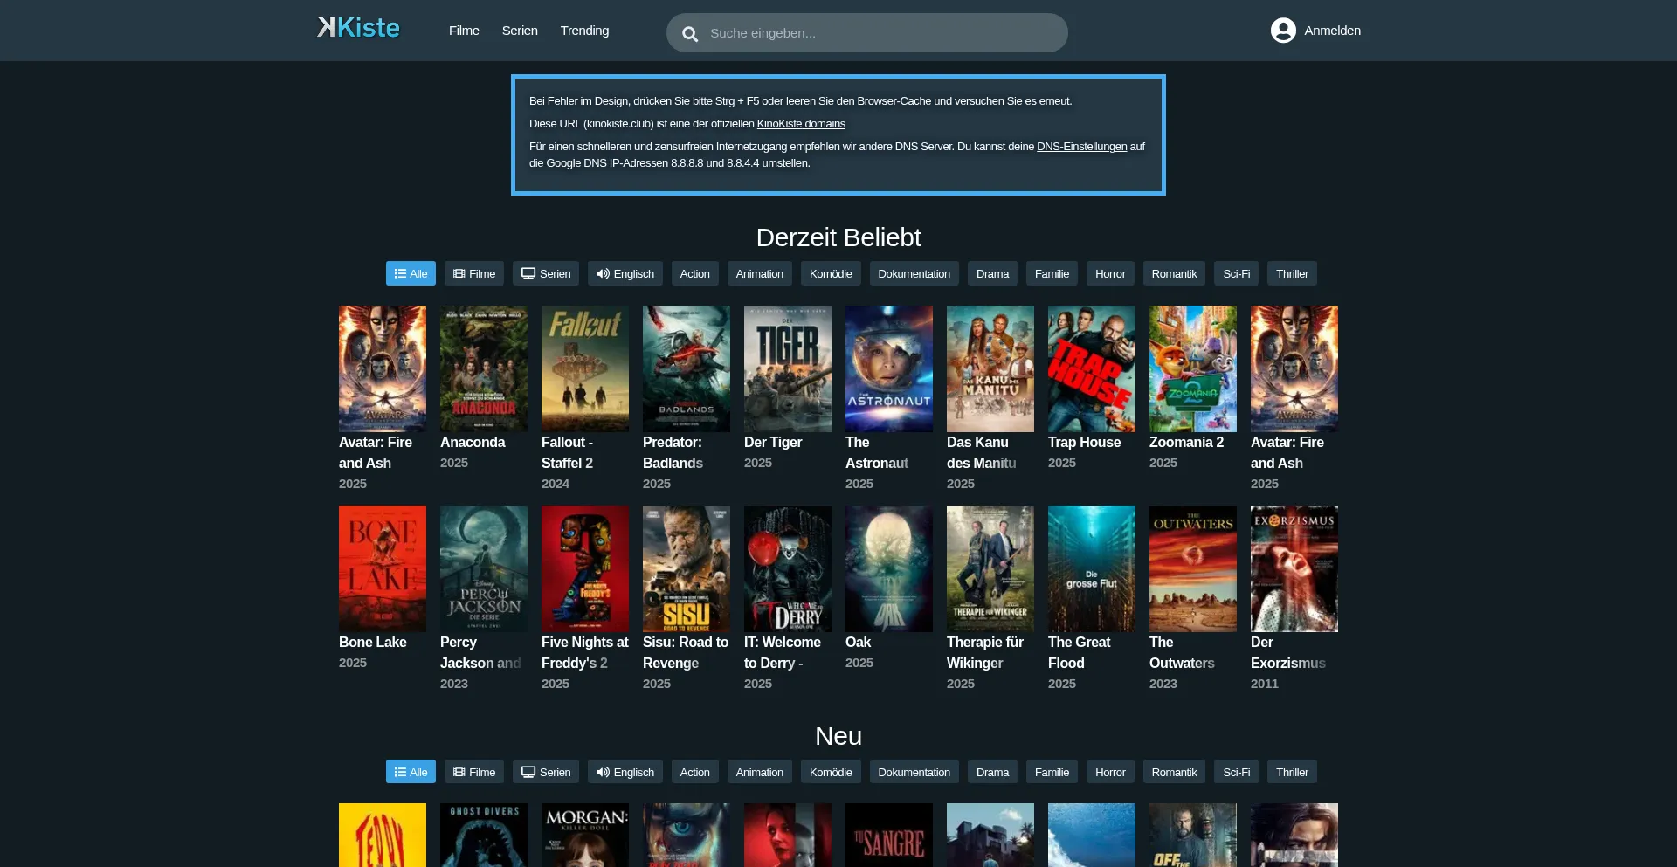
Task: Open the Sangre poster in Neu
Action: tap(889, 836)
